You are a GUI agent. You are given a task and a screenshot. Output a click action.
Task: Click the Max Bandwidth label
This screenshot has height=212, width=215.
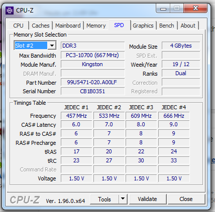[x=38, y=56]
